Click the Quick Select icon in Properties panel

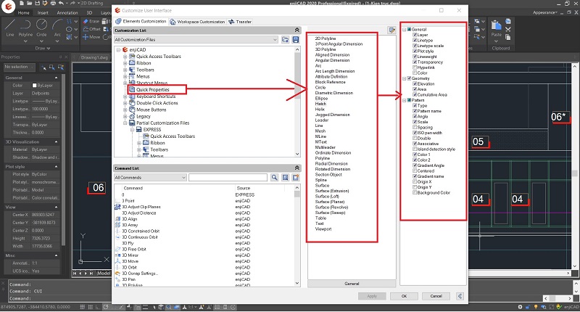[61, 67]
